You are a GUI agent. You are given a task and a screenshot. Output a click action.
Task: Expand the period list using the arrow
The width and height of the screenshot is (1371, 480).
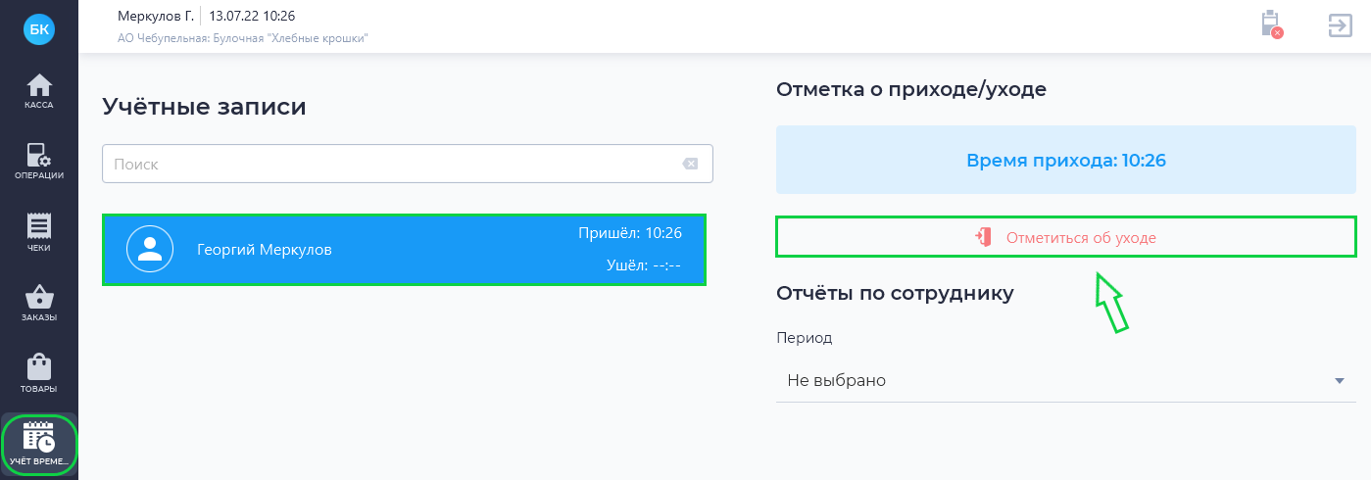[x=1339, y=381]
